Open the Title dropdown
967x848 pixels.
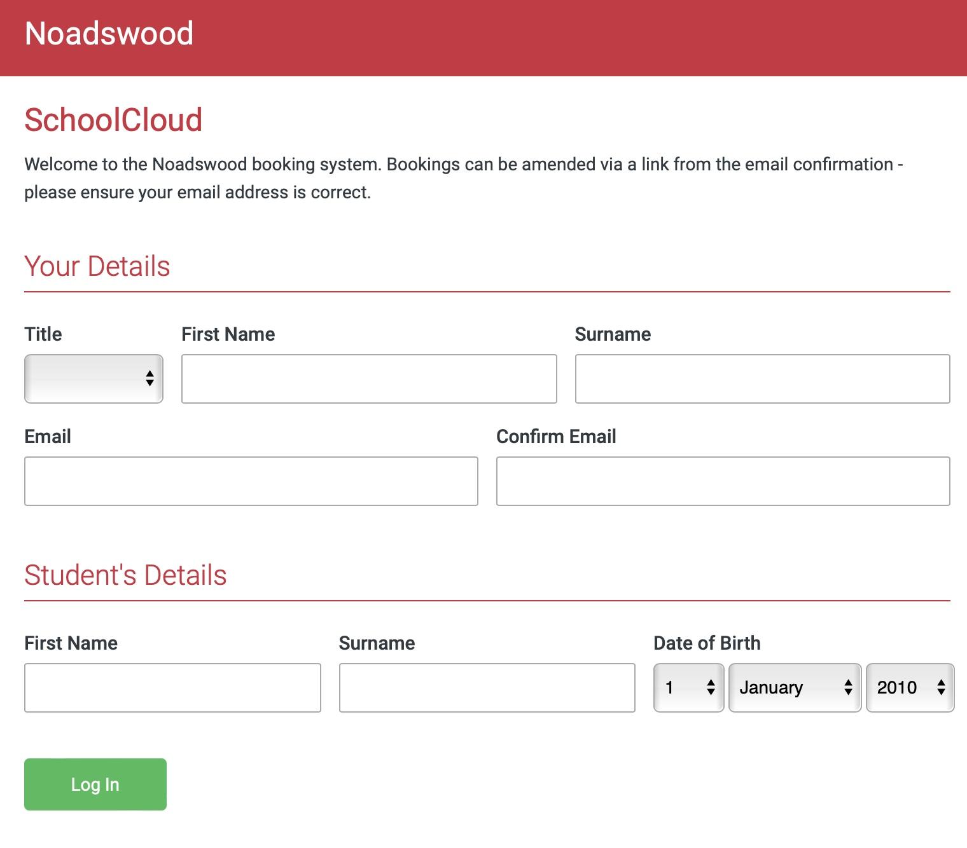(94, 379)
